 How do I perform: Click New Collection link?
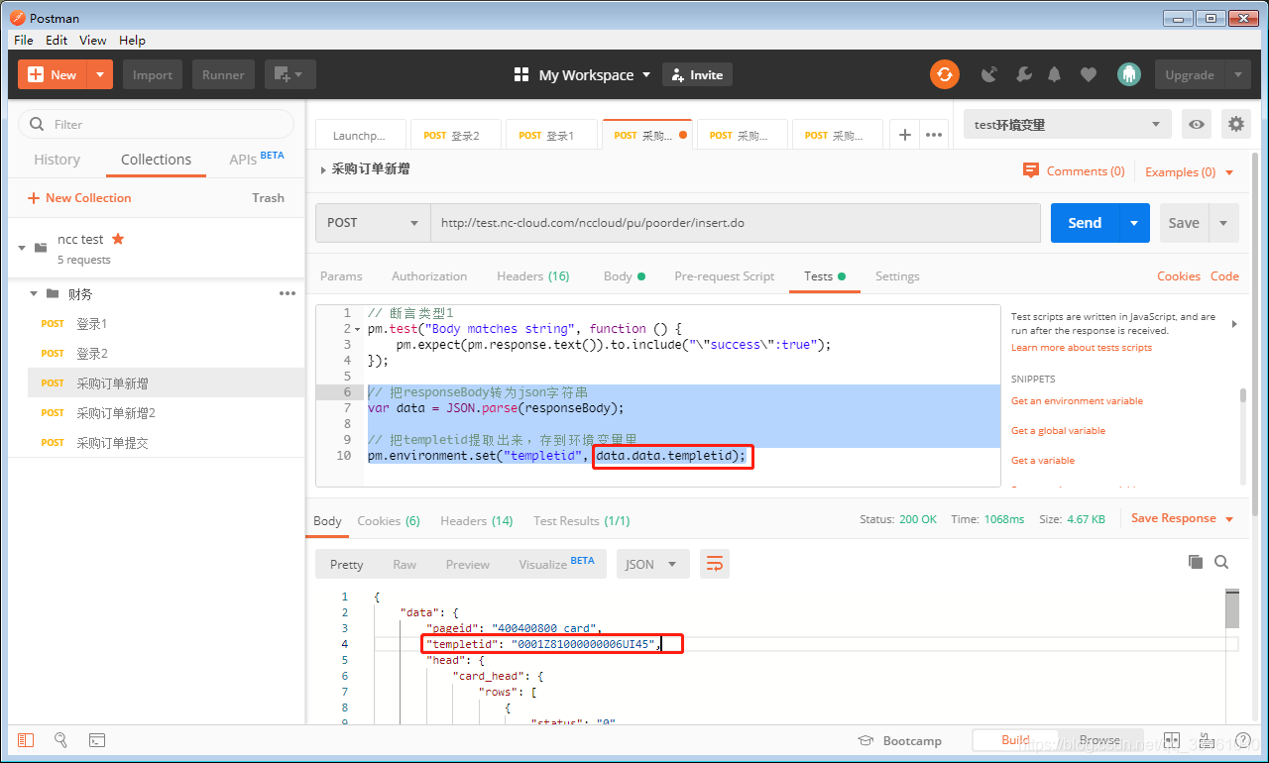[x=78, y=198]
